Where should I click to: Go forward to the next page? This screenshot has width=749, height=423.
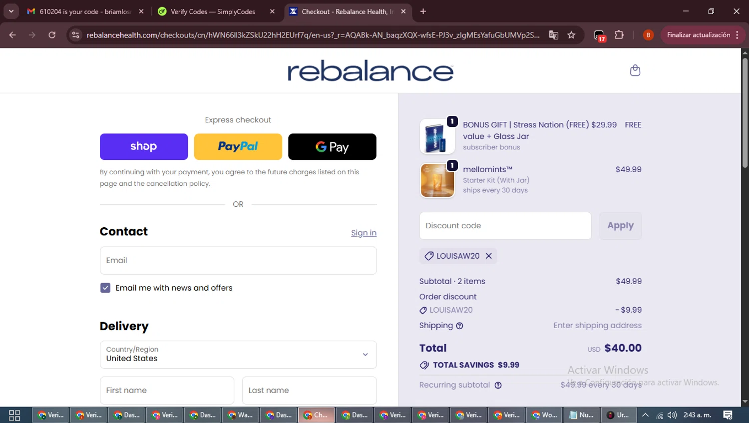(x=32, y=35)
